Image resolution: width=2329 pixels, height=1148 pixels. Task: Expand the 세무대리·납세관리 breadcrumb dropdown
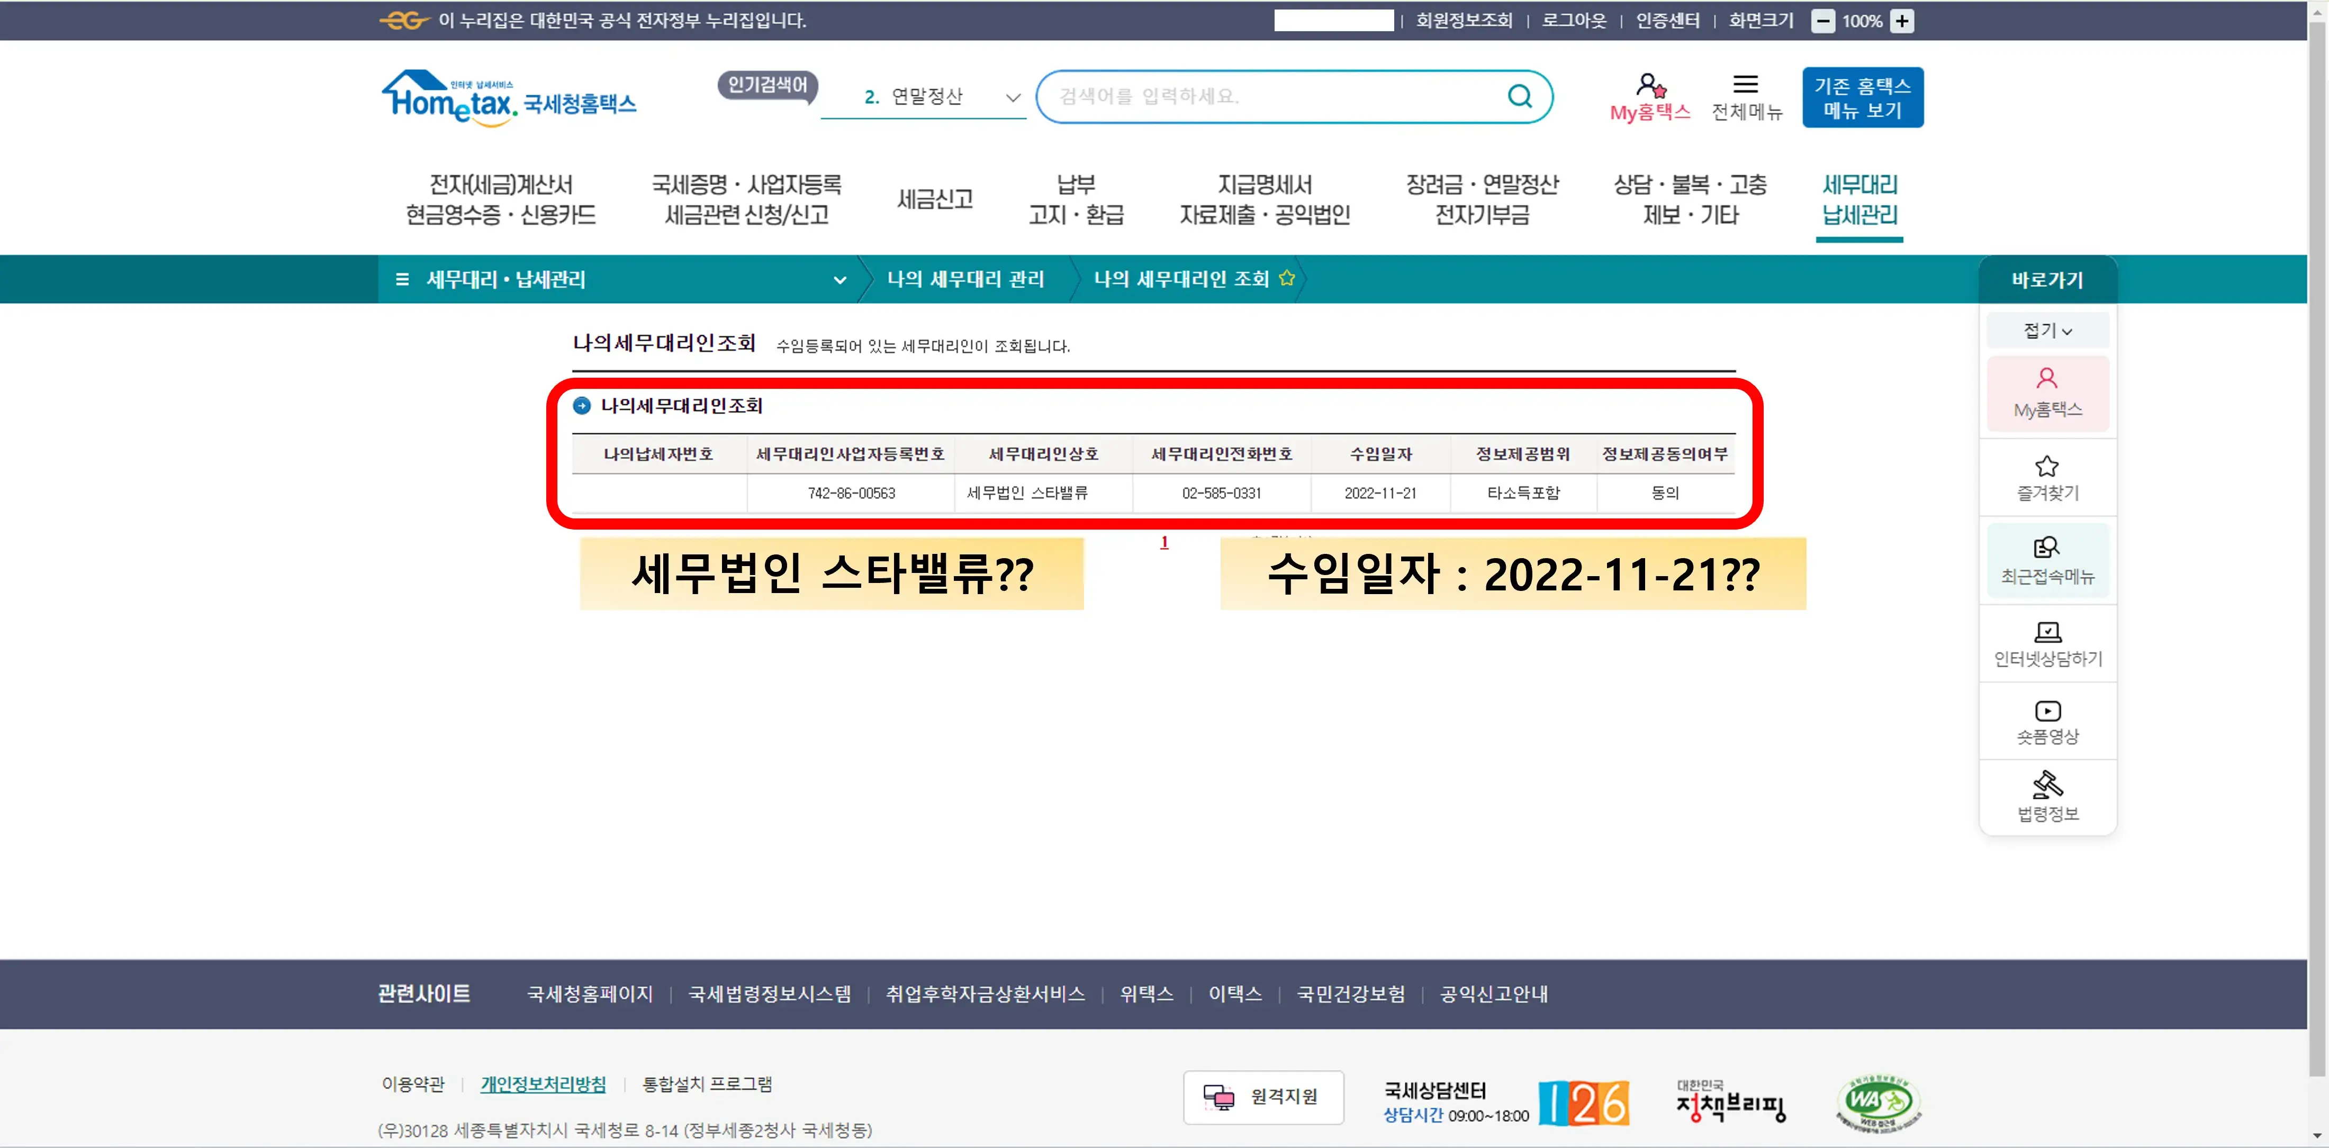(840, 279)
